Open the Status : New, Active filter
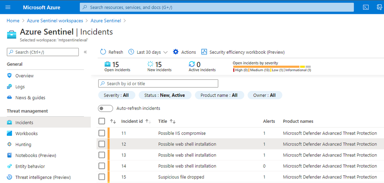 click(165, 95)
